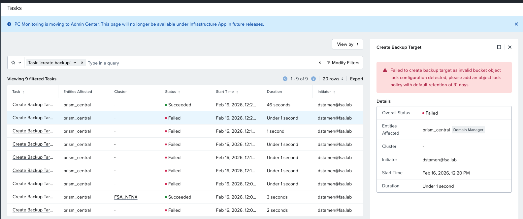
Task: Expand the 'create backup' filter chip dropdown
Action: pyautogui.click(x=75, y=63)
